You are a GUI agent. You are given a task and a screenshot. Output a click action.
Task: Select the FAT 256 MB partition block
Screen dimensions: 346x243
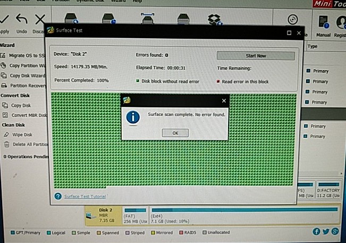tap(136, 217)
